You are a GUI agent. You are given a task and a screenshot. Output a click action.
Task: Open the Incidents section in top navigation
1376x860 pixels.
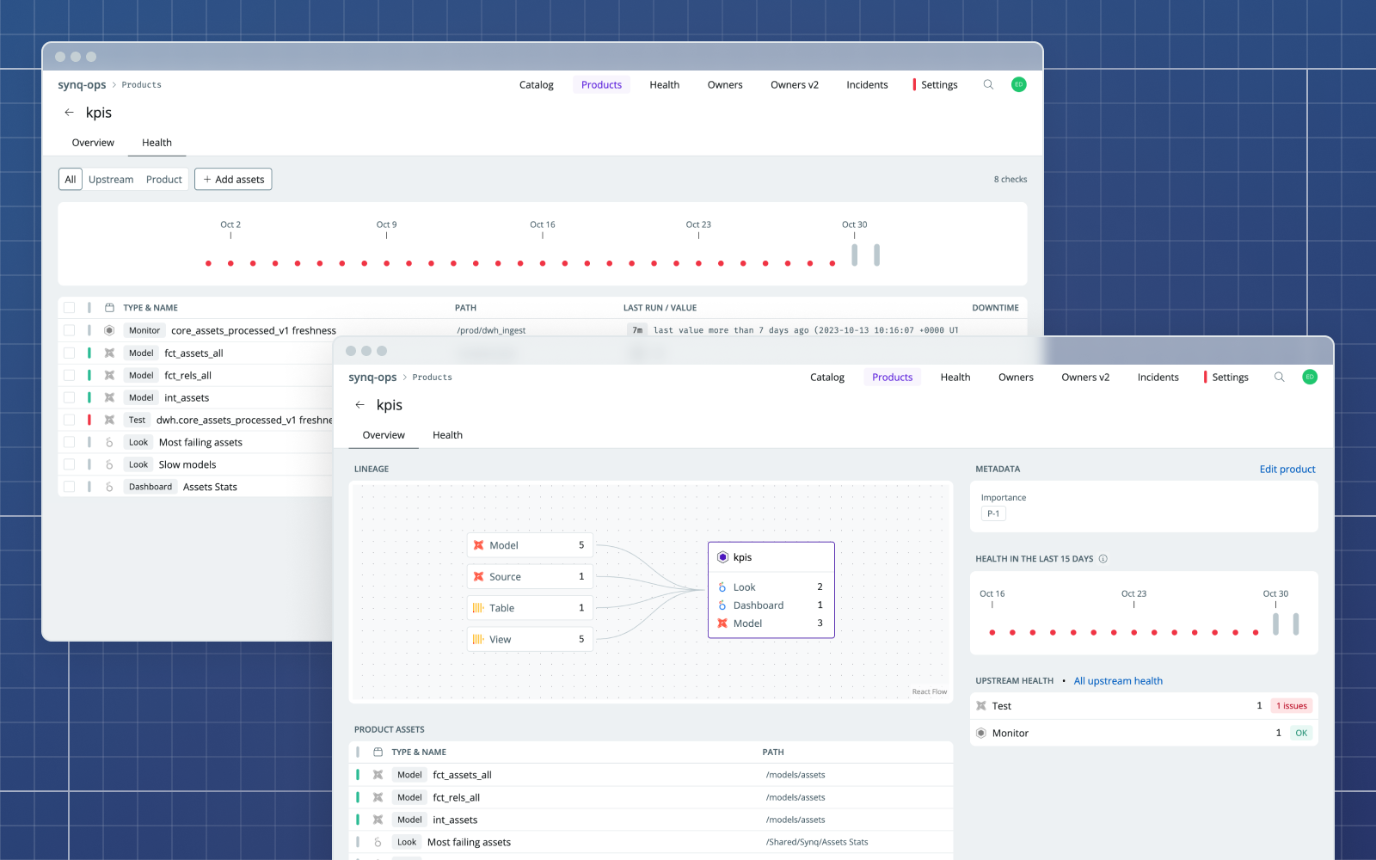(1158, 377)
